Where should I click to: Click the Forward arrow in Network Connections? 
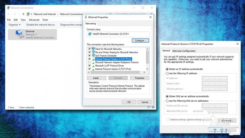[x=15, y=14]
